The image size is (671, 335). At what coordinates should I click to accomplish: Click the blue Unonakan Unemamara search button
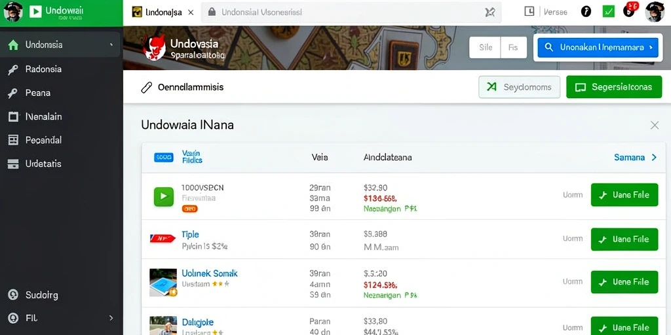coord(598,47)
